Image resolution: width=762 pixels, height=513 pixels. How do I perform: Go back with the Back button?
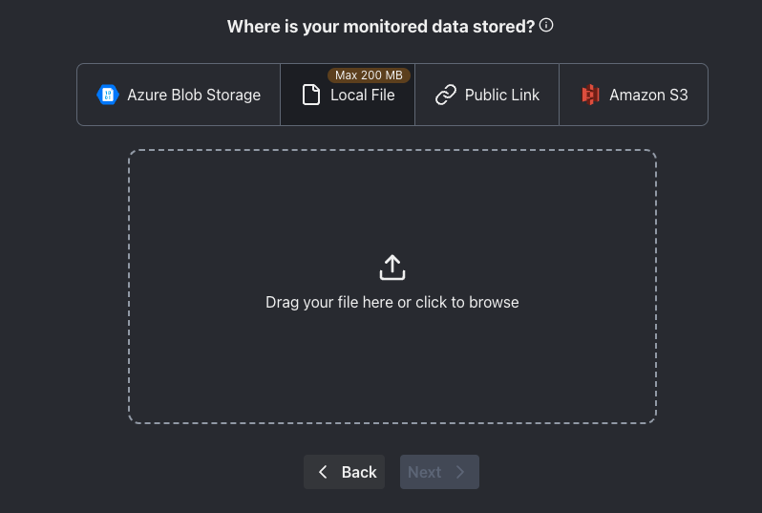click(x=345, y=472)
